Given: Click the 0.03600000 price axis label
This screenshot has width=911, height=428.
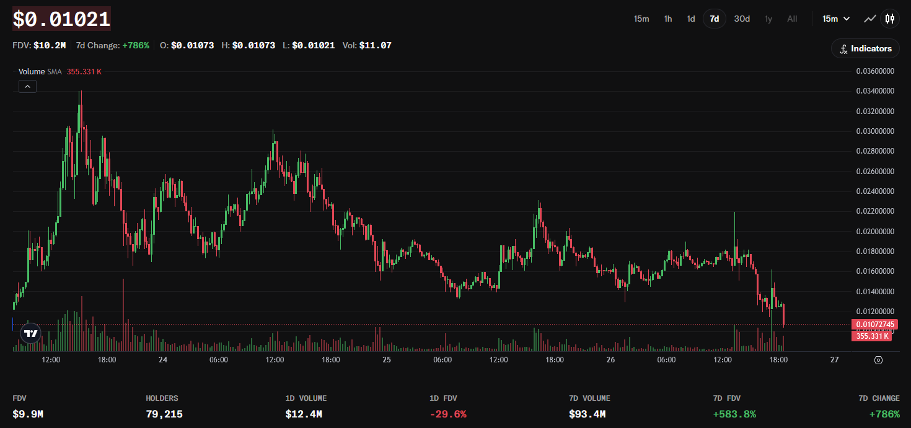Looking at the screenshot, I should tap(875, 71).
